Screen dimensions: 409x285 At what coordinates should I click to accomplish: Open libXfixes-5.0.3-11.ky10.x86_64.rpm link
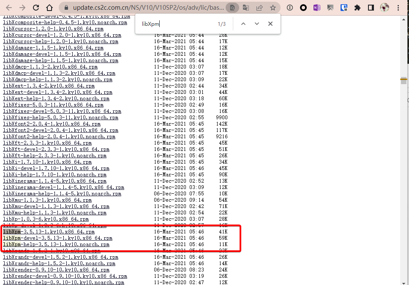click(x=53, y=105)
